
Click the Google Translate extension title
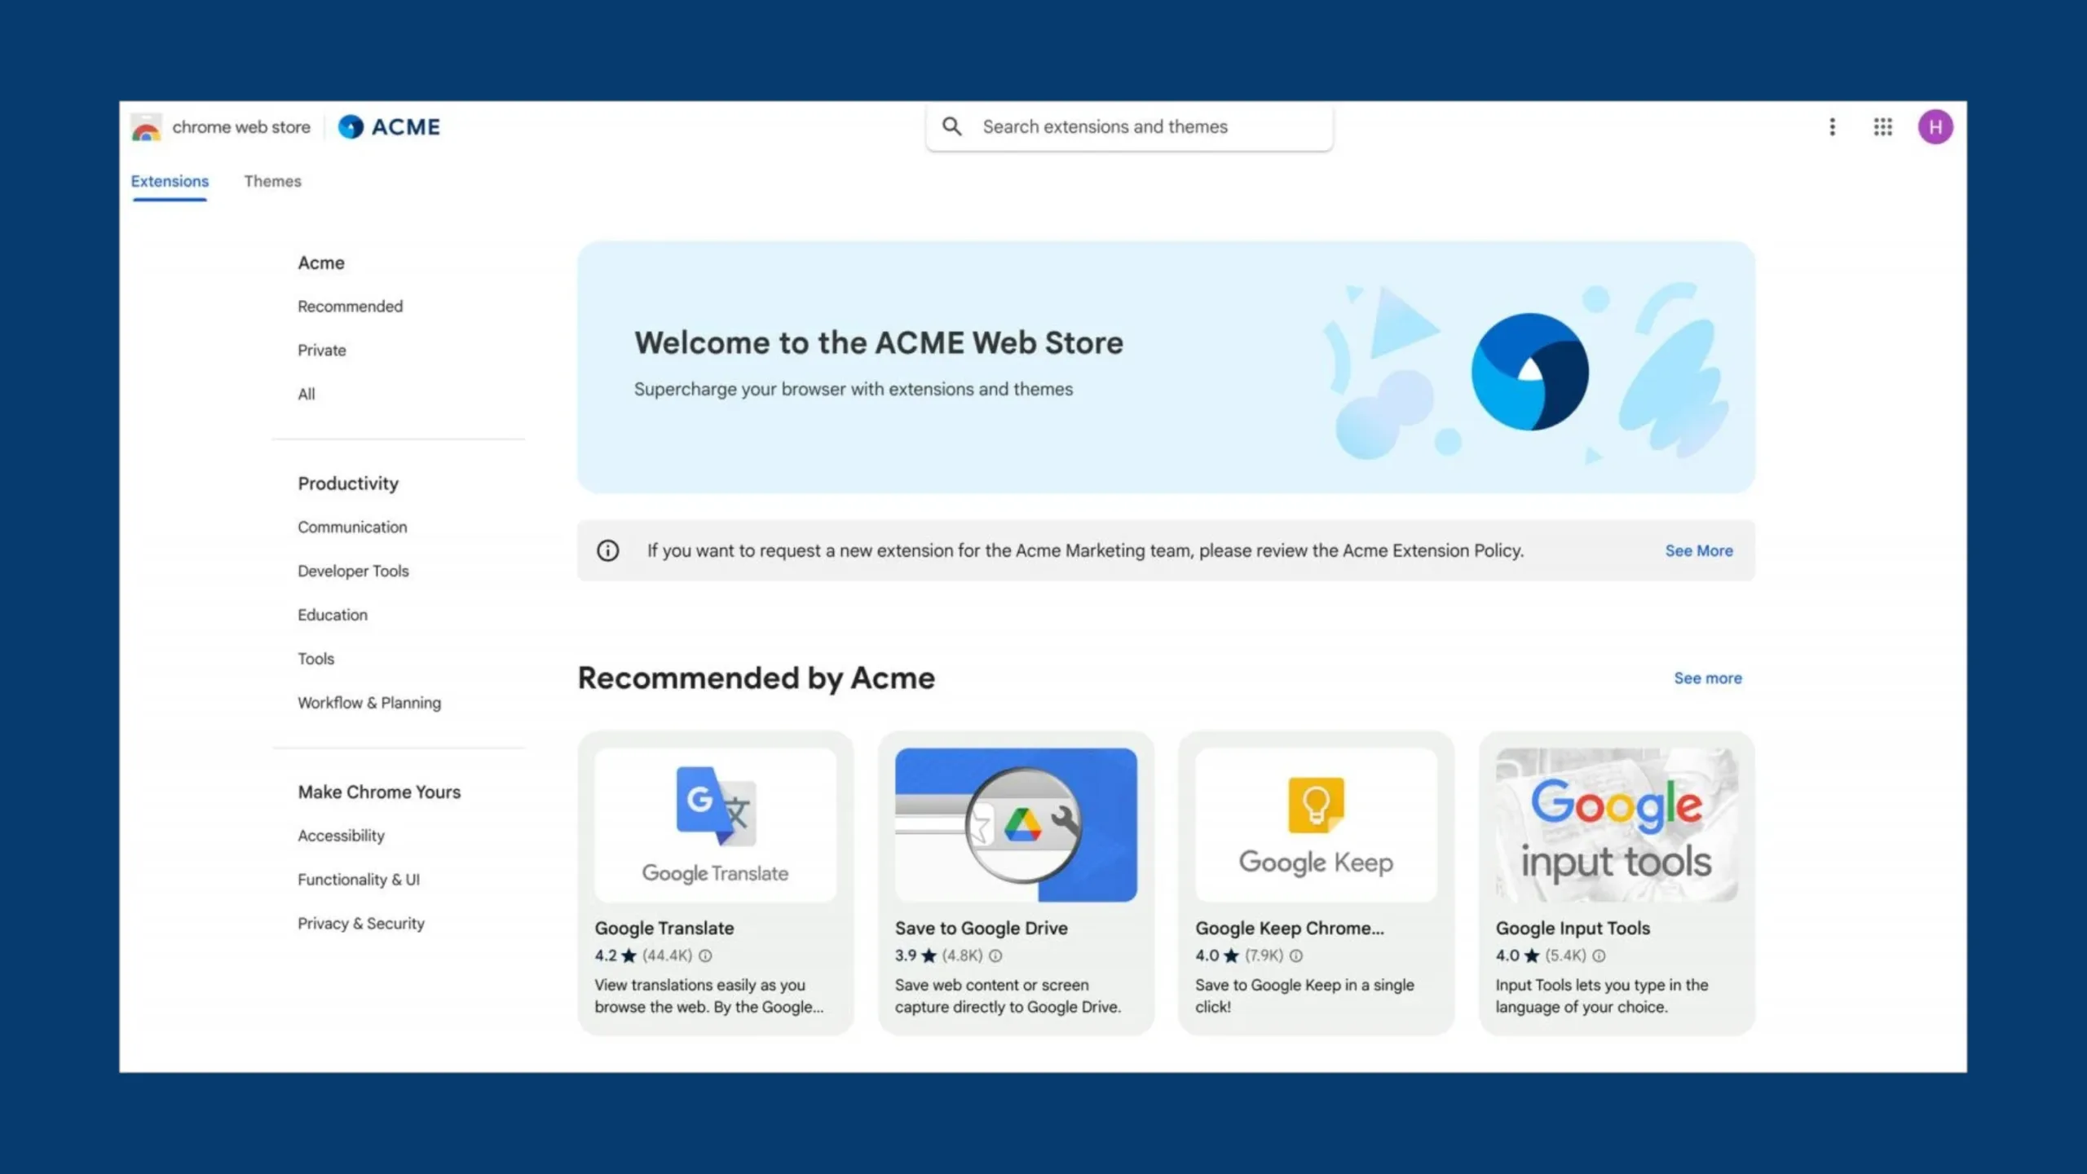pos(664,928)
